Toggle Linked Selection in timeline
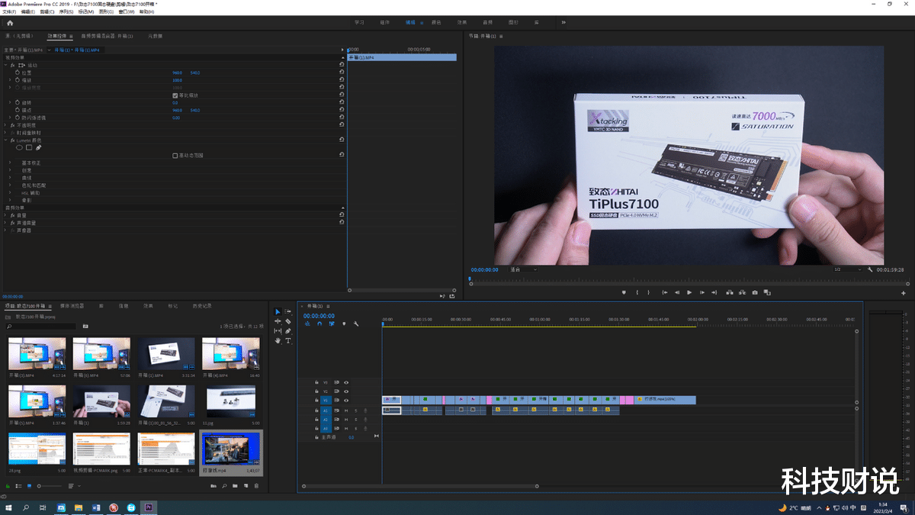The width and height of the screenshot is (915, 515). (x=332, y=323)
